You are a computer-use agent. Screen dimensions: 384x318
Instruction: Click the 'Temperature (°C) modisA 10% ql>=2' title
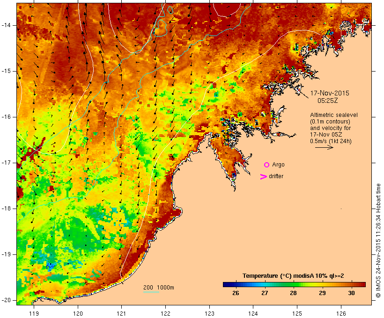(x=293, y=276)
